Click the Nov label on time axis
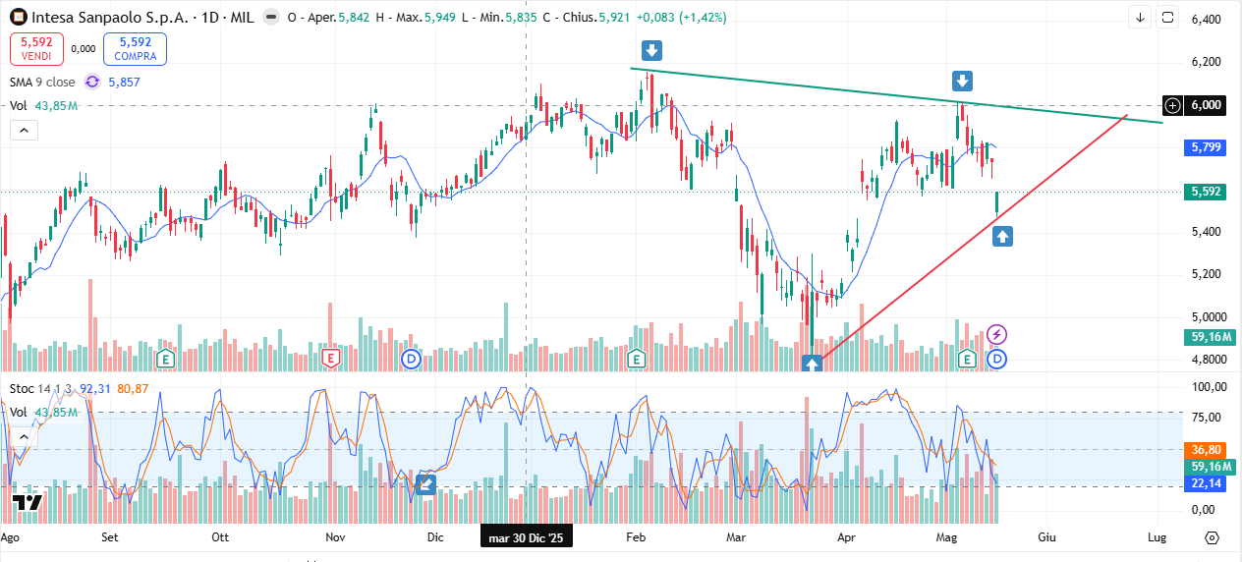Screen dimensions: 1242x562 coord(336,537)
